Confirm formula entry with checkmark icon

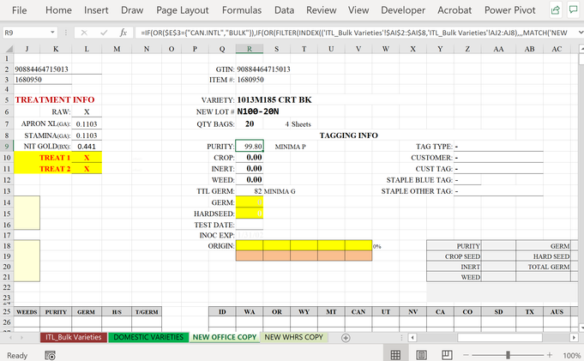tap(104, 33)
